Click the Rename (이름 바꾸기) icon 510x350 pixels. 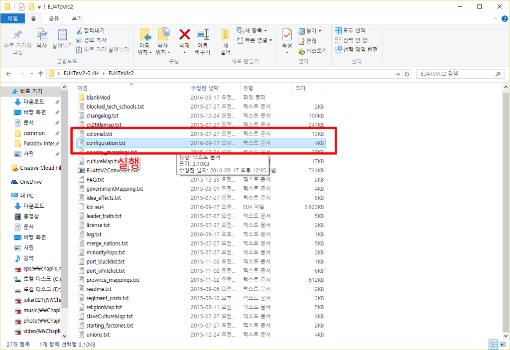pyautogui.click(x=202, y=34)
